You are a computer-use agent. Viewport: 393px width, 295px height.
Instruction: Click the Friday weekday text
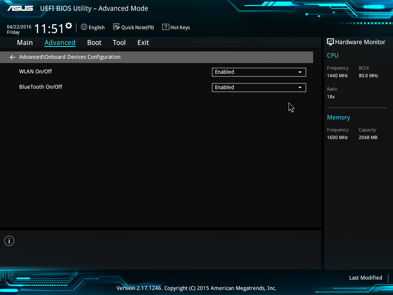click(13, 32)
